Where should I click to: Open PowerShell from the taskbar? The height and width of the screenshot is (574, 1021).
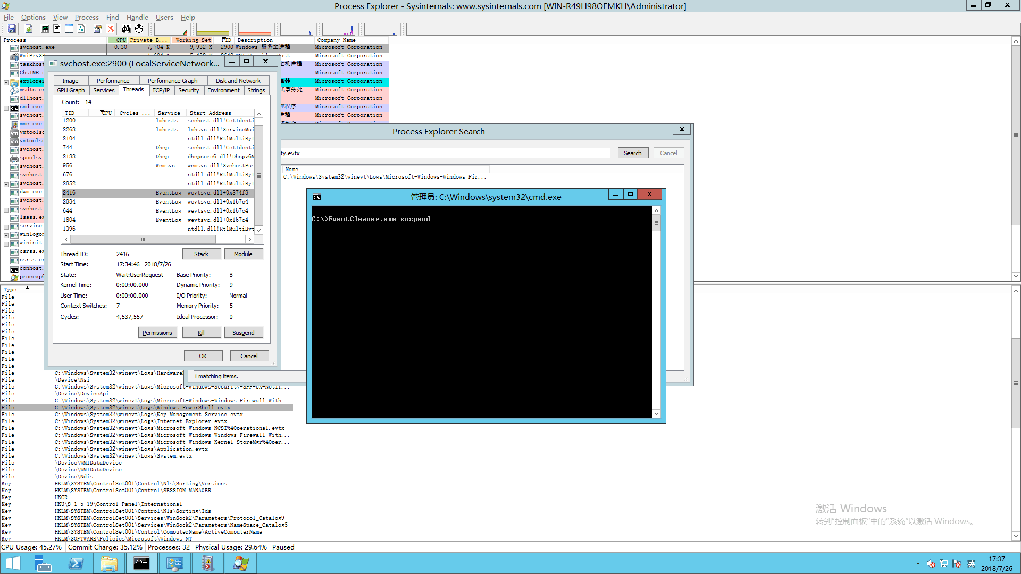pyautogui.click(x=76, y=563)
